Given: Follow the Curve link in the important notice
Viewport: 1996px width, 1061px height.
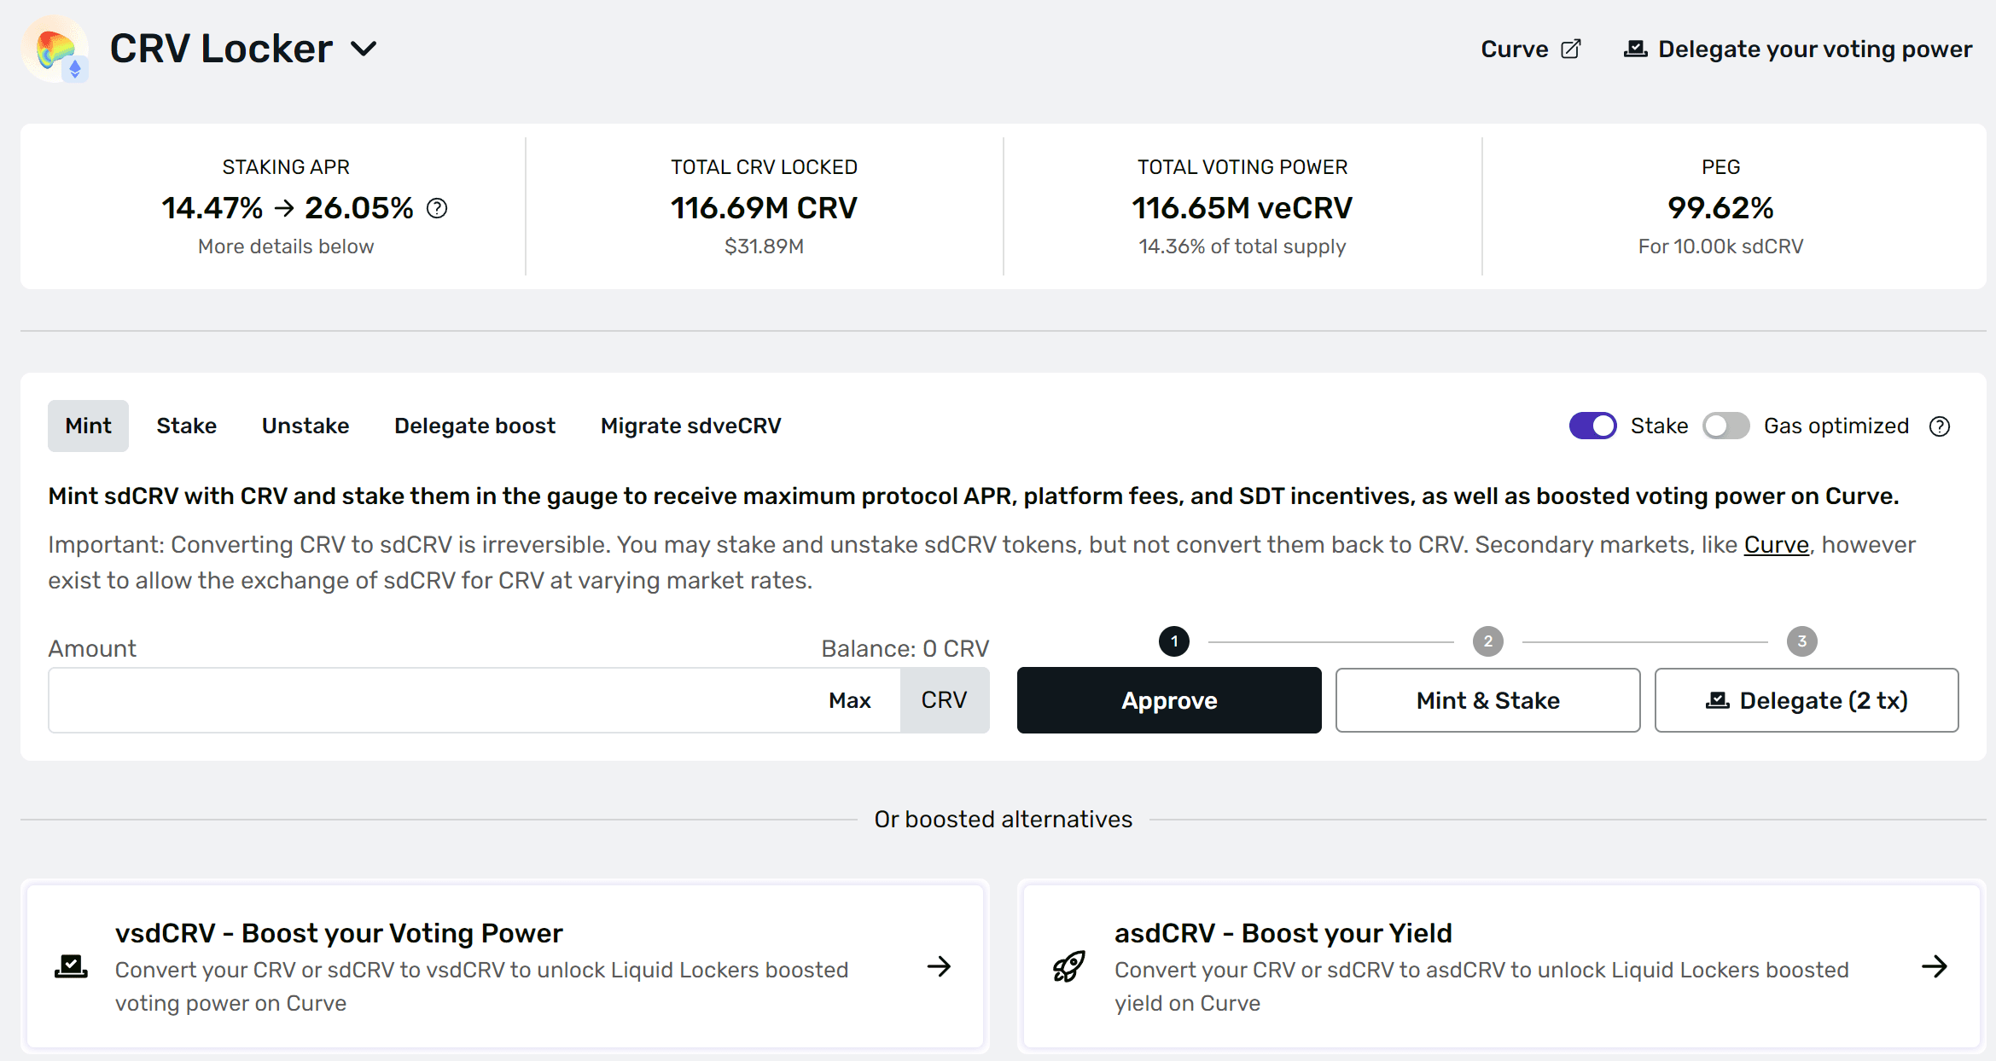Looking at the screenshot, I should (1776, 544).
